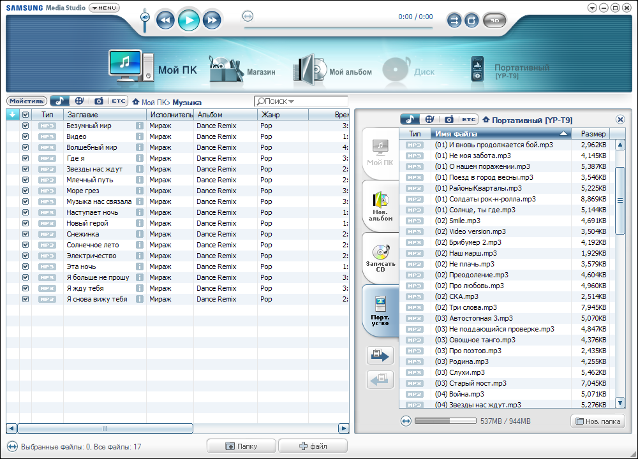
Task: Sort the library by the Жанр column
Action: 283,115
